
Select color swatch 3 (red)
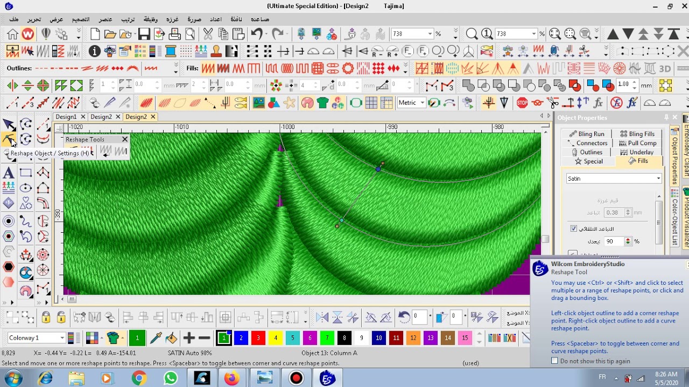[x=258, y=338]
